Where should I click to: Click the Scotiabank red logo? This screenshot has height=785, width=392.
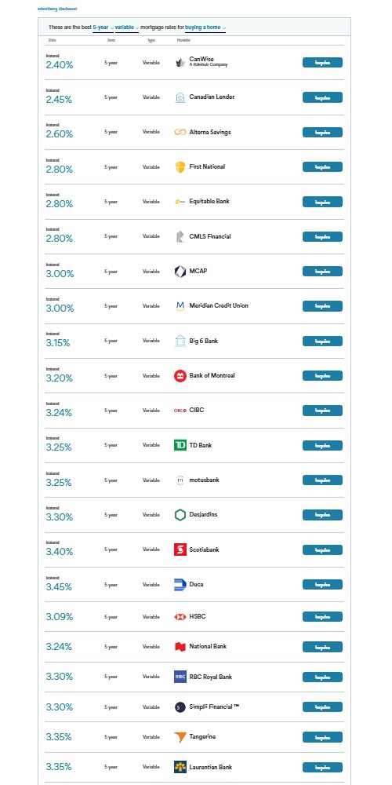click(x=180, y=549)
